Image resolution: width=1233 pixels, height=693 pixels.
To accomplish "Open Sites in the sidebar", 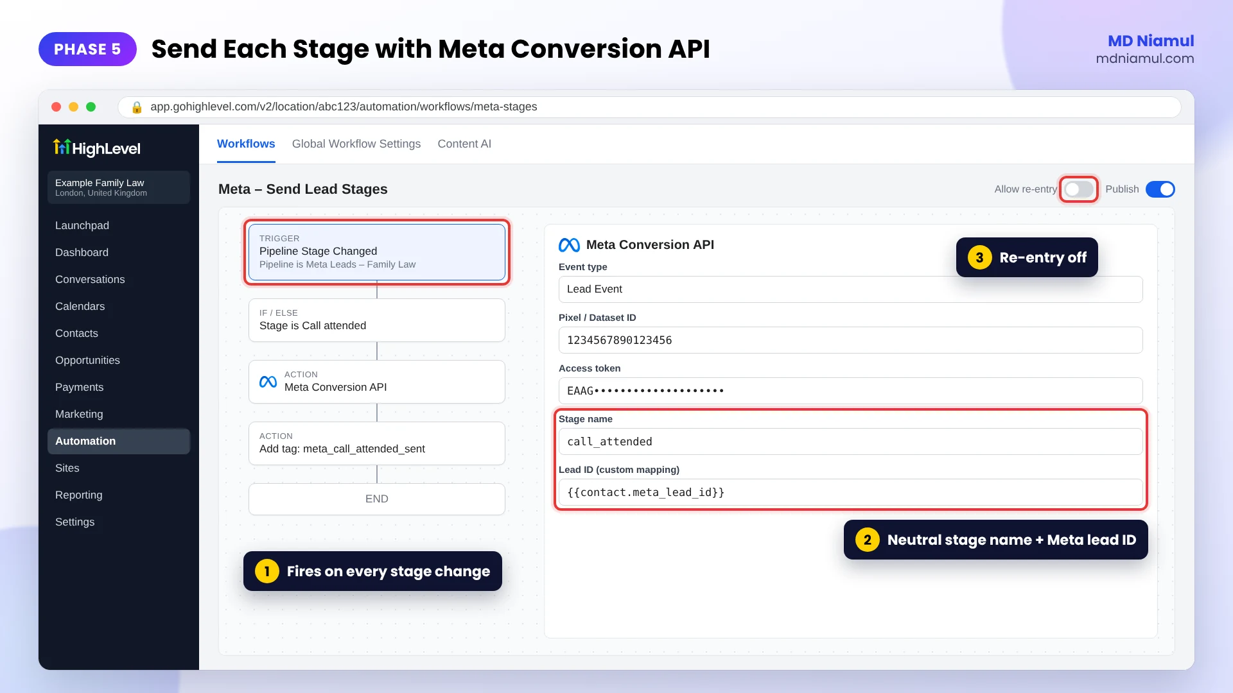I will point(119,468).
